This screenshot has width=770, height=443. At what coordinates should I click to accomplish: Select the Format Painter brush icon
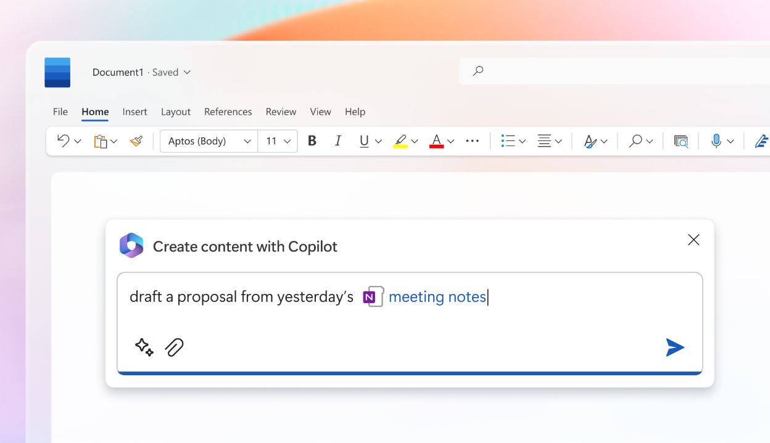[x=136, y=141]
